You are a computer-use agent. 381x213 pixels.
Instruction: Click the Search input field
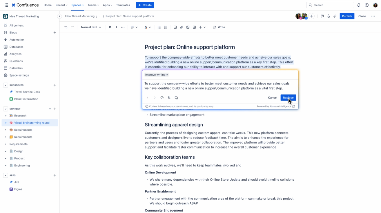[332, 5]
